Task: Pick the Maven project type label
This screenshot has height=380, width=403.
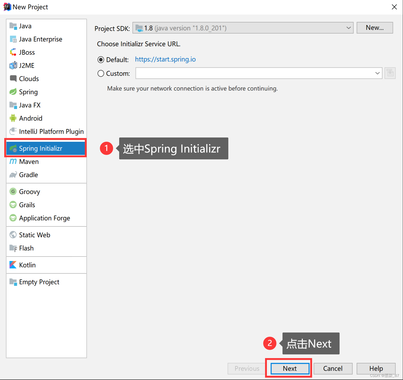Action: click(29, 162)
